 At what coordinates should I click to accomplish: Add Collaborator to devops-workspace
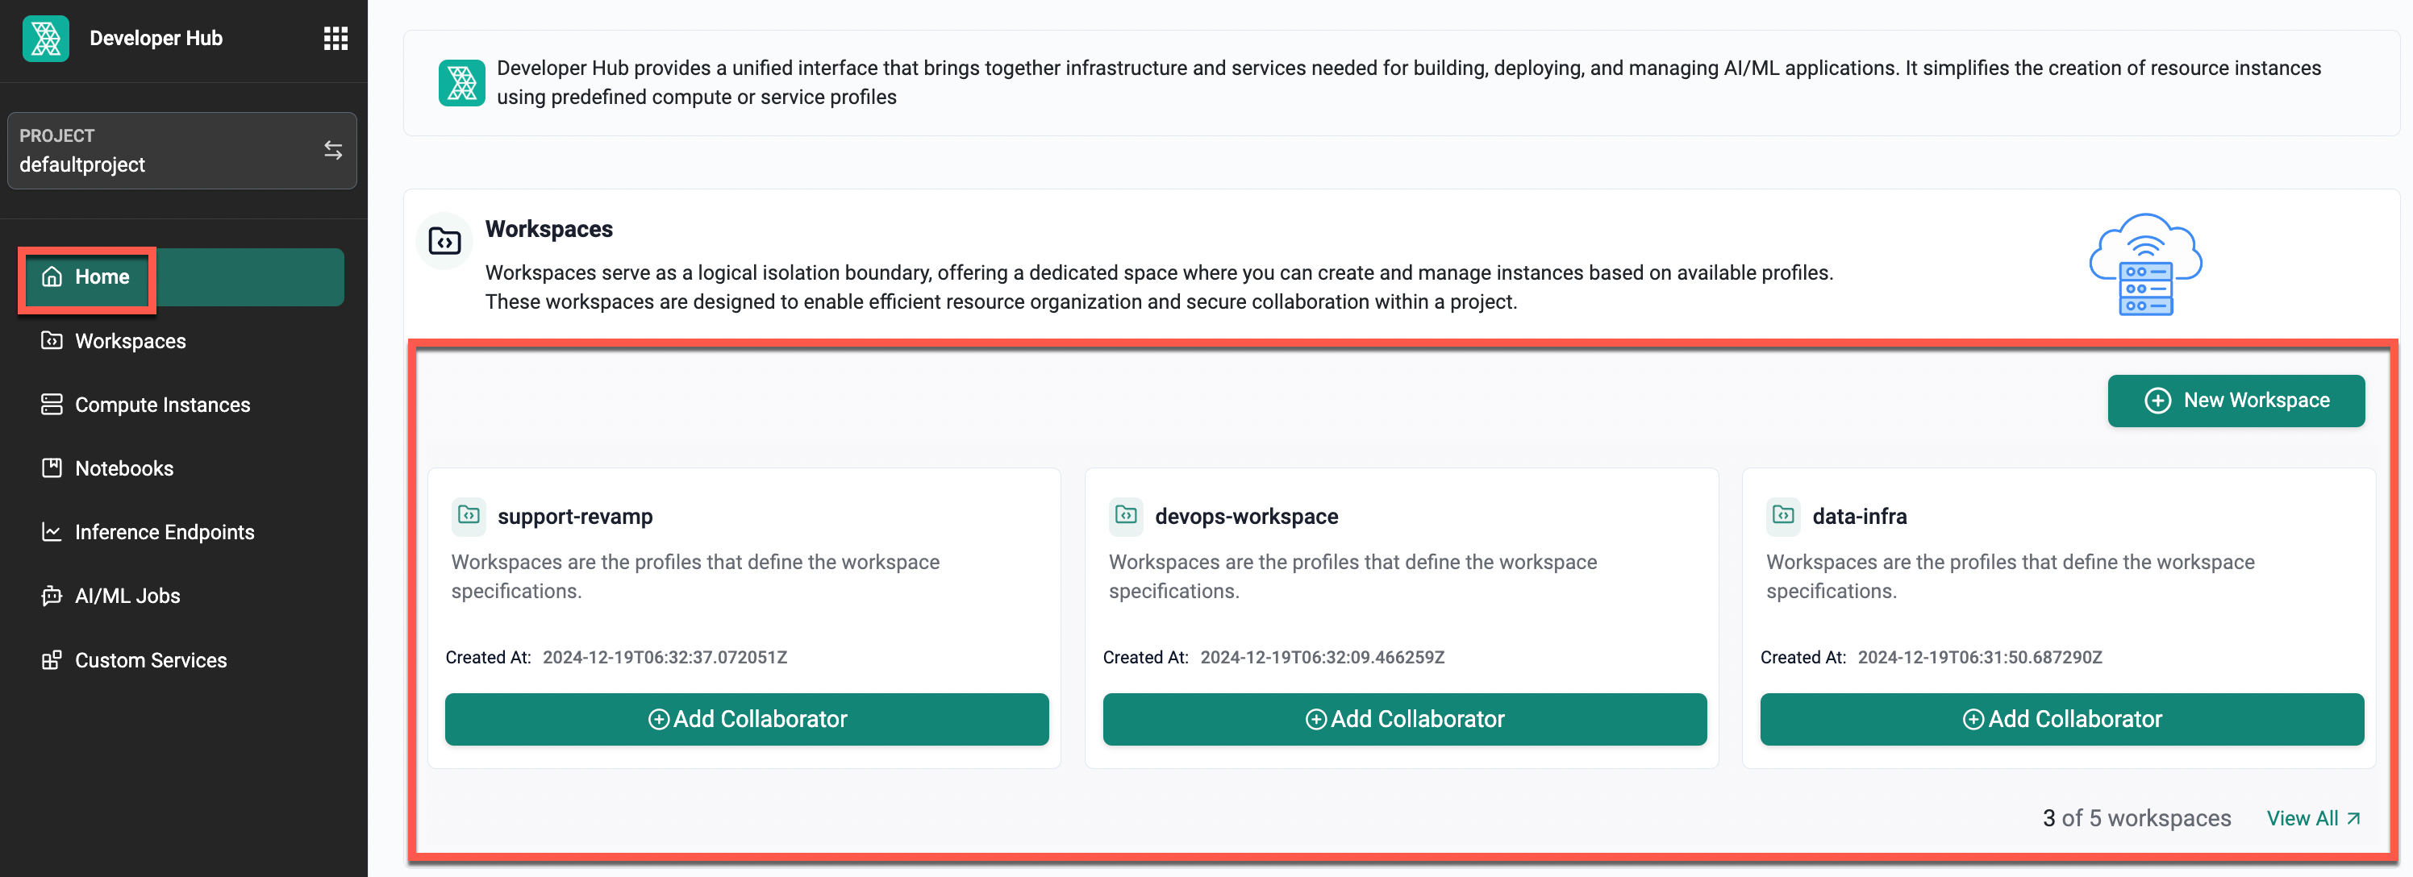[x=1403, y=718]
